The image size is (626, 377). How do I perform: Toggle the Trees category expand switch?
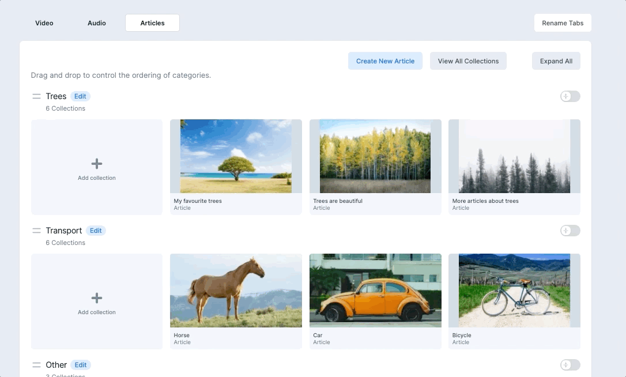[x=570, y=96]
